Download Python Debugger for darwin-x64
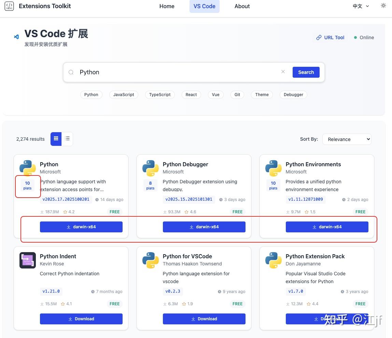392x338 pixels. (x=204, y=227)
